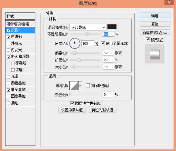Select the 斜面和浮雕 row label

point(20,56)
